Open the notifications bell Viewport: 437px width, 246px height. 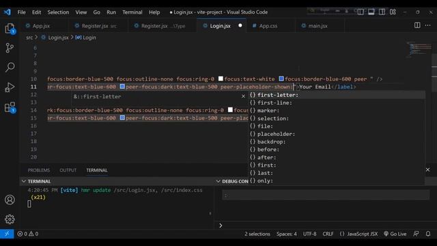pyautogui.click(x=428, y=234)
